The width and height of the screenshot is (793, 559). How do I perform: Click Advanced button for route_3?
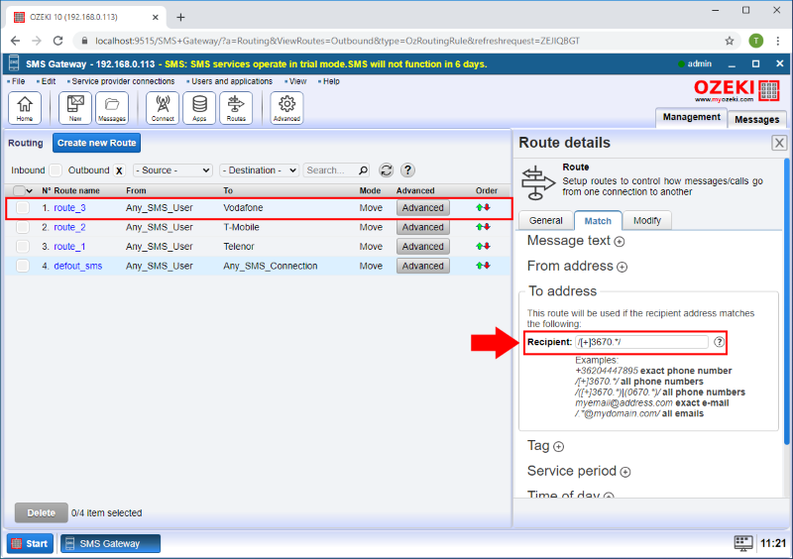tap(423, 207)
